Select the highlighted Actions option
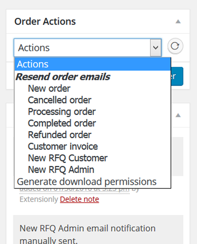Viewport: 197px width, 244px height. [93, 64]
